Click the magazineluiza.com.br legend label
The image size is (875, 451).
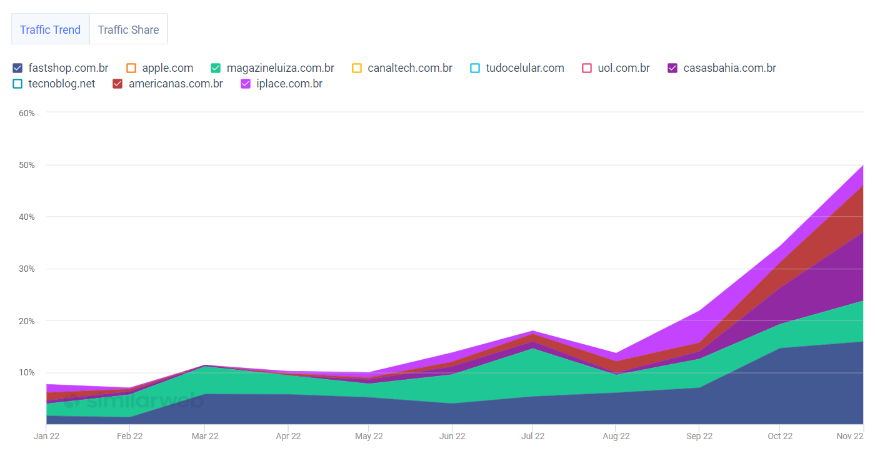click(x=281, y=68)
